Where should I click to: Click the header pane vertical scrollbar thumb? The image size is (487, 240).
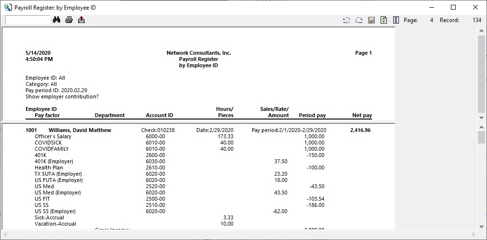(x=481, y=74)
